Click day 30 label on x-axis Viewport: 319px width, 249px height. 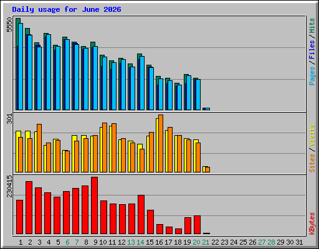click(290, 242)
